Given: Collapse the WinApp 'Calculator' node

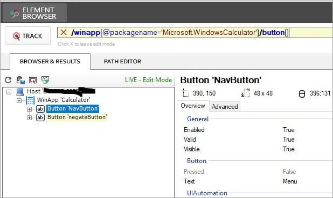Looking at the screenshot, I should pos(19,100).
